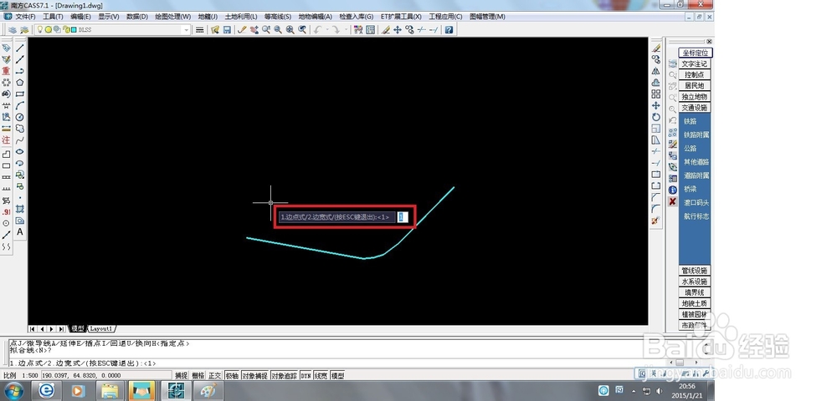The image size is (837, 401).
Task: Click the Save icon in top toolbar
Action: [227, 30]
